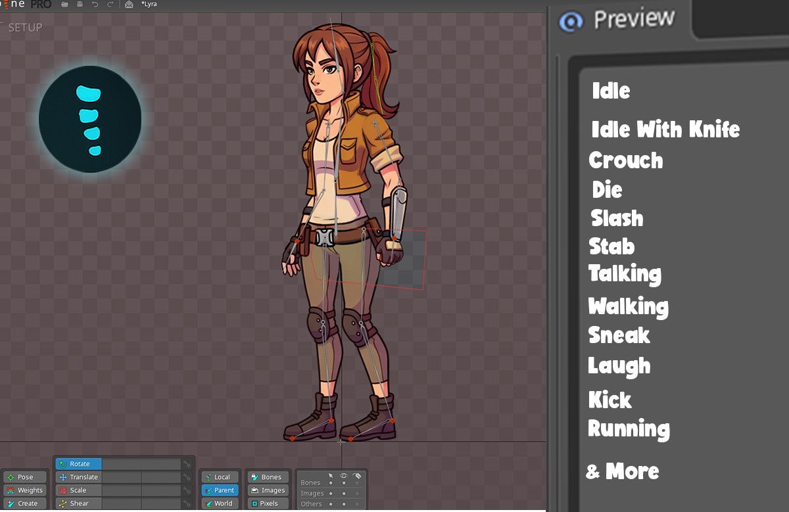The width and height of the screenshot is (789, 512).
Task: Switch to Create mode
Action: [25, 503]
